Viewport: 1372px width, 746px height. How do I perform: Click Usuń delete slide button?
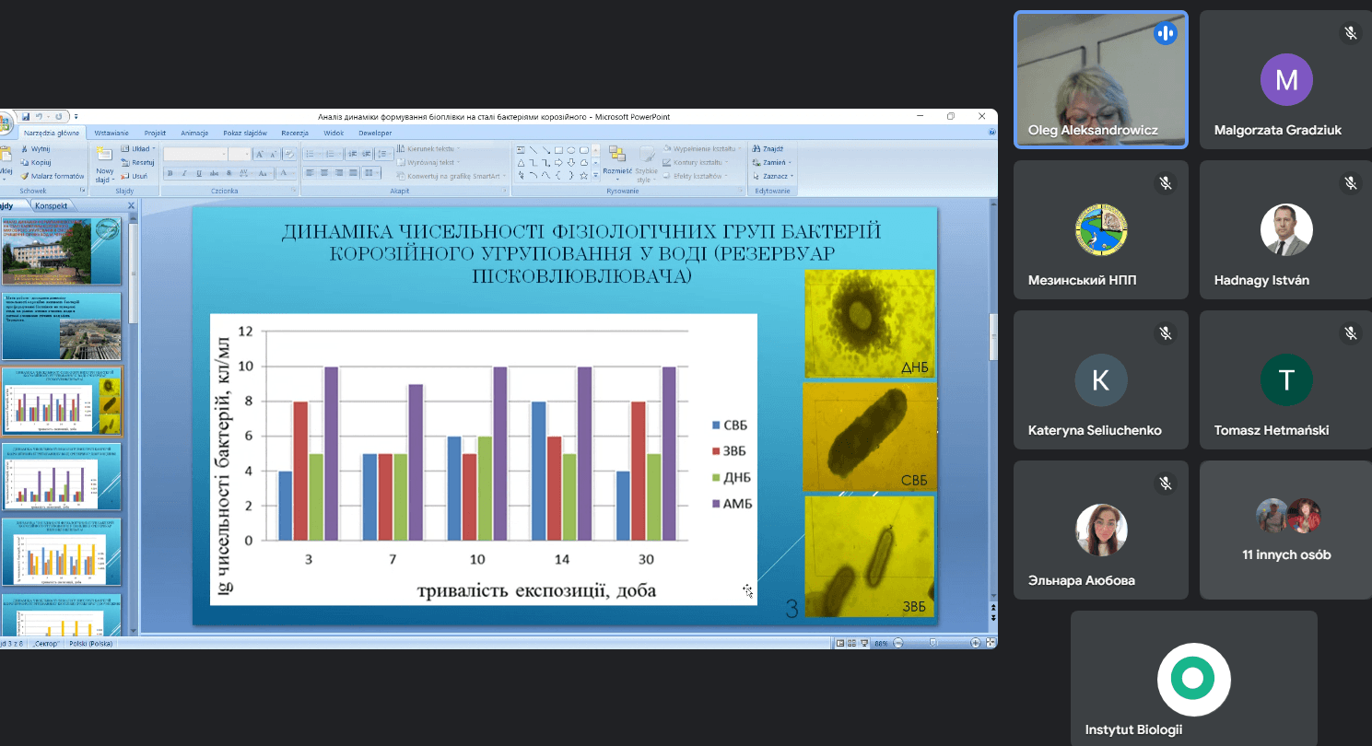pos(134,176)
